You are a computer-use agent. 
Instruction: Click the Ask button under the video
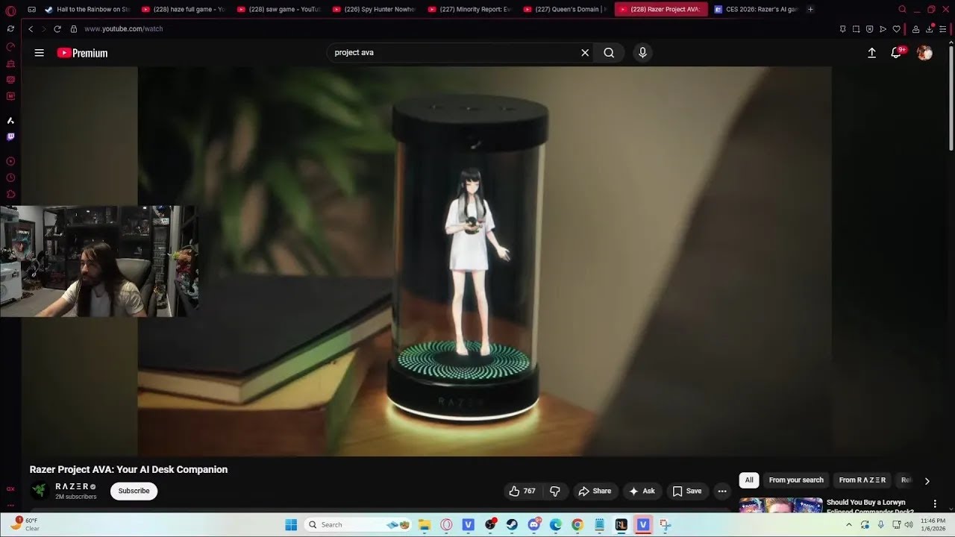[642, 491]
